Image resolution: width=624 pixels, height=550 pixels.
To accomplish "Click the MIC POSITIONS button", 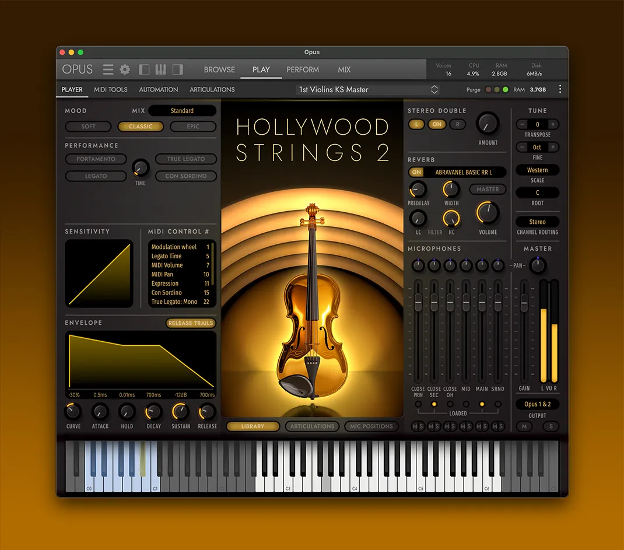I will point(371,426).
